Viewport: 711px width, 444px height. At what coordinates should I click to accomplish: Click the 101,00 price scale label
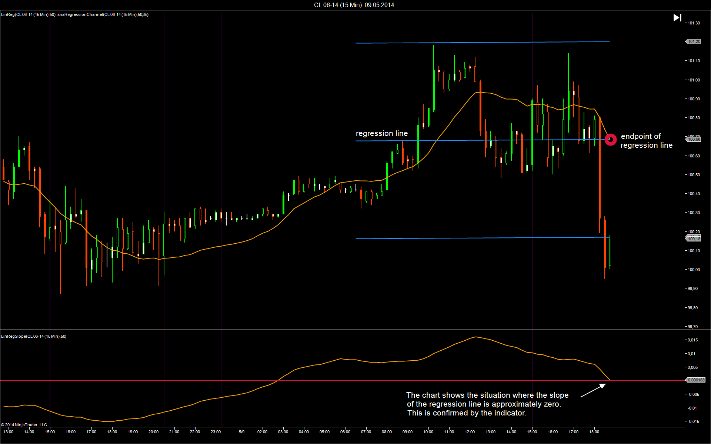click(x=694, y=80)
